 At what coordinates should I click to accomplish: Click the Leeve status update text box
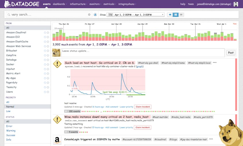point(143,53)
